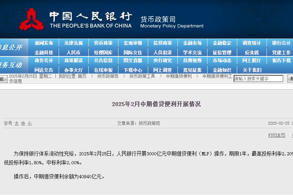Go to 政策解读 section
Viewport: 293px width, 195px height.
[x=73, y=60]
